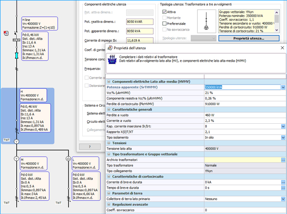
Task: Open Tempo di breve durata ellipsis button
Action: 283,188
